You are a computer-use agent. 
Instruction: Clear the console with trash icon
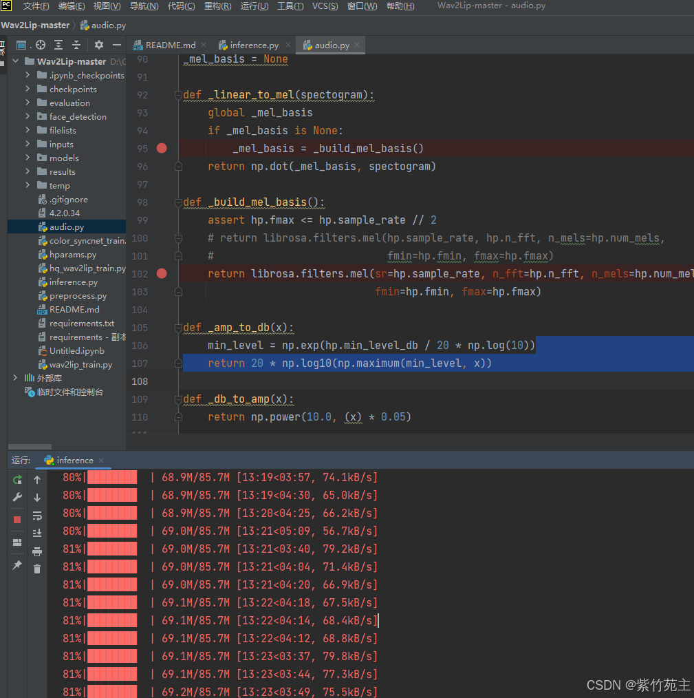coord(37,569)
